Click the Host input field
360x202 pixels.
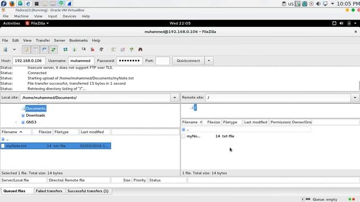(29, 61)
